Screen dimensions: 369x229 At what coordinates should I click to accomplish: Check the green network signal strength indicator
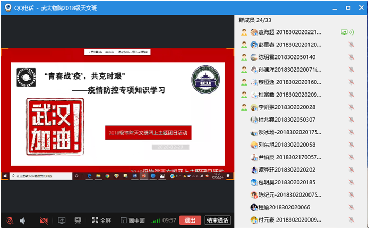pos(156,220)
